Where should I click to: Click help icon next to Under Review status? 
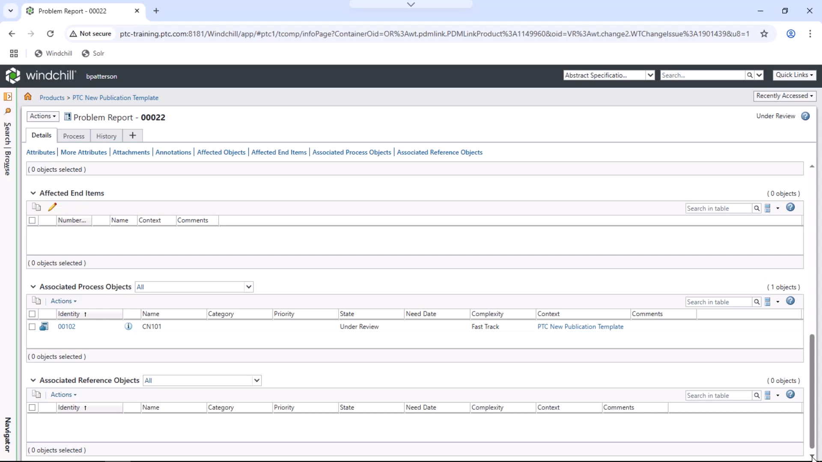point(805,116)
